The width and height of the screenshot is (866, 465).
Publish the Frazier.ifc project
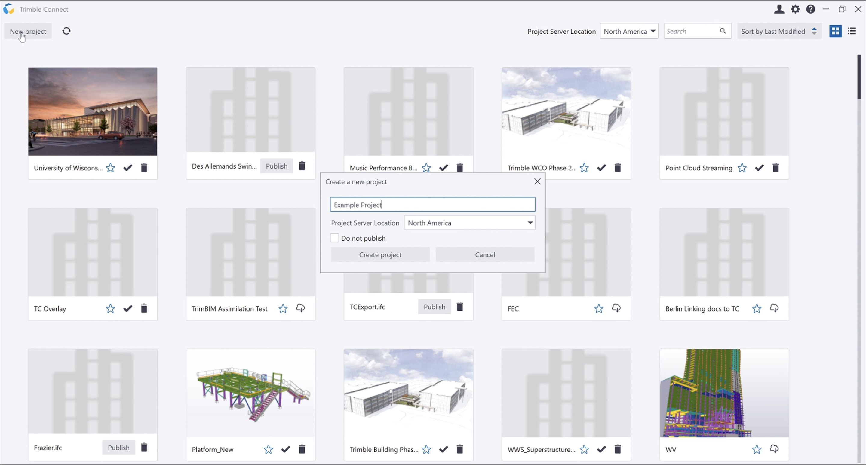click(119, 447)
